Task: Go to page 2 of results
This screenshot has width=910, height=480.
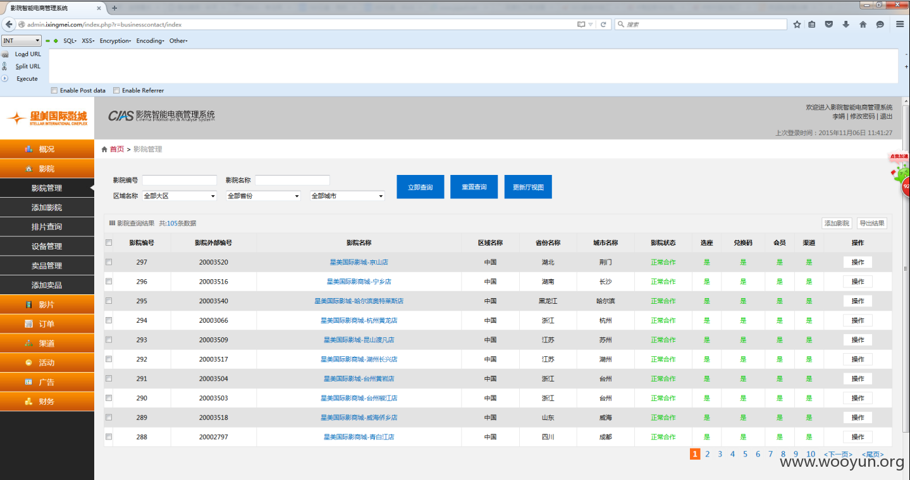Action: coord(708,454)
